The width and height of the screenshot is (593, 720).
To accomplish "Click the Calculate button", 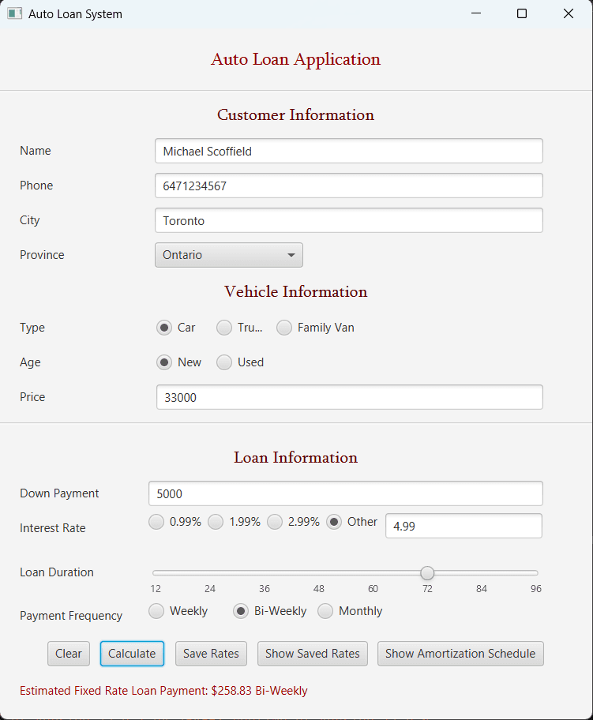I will tap(131, 654).
